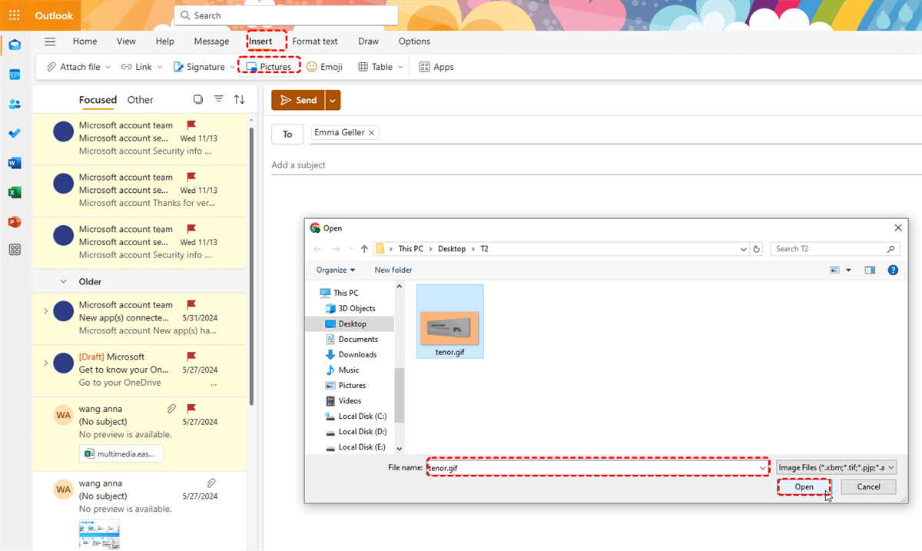This screenshot has height=551, width=922.
Task: Switch to the View tab
Action: coord(126,41)
